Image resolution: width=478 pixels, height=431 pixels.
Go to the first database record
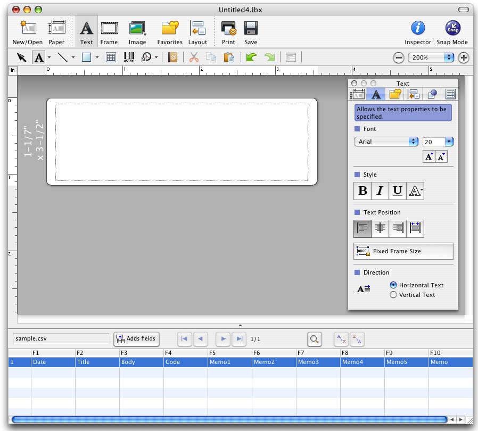184,339
